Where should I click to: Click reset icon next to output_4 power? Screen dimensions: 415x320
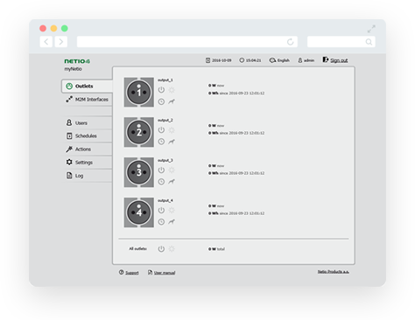[x=172, y=210]
